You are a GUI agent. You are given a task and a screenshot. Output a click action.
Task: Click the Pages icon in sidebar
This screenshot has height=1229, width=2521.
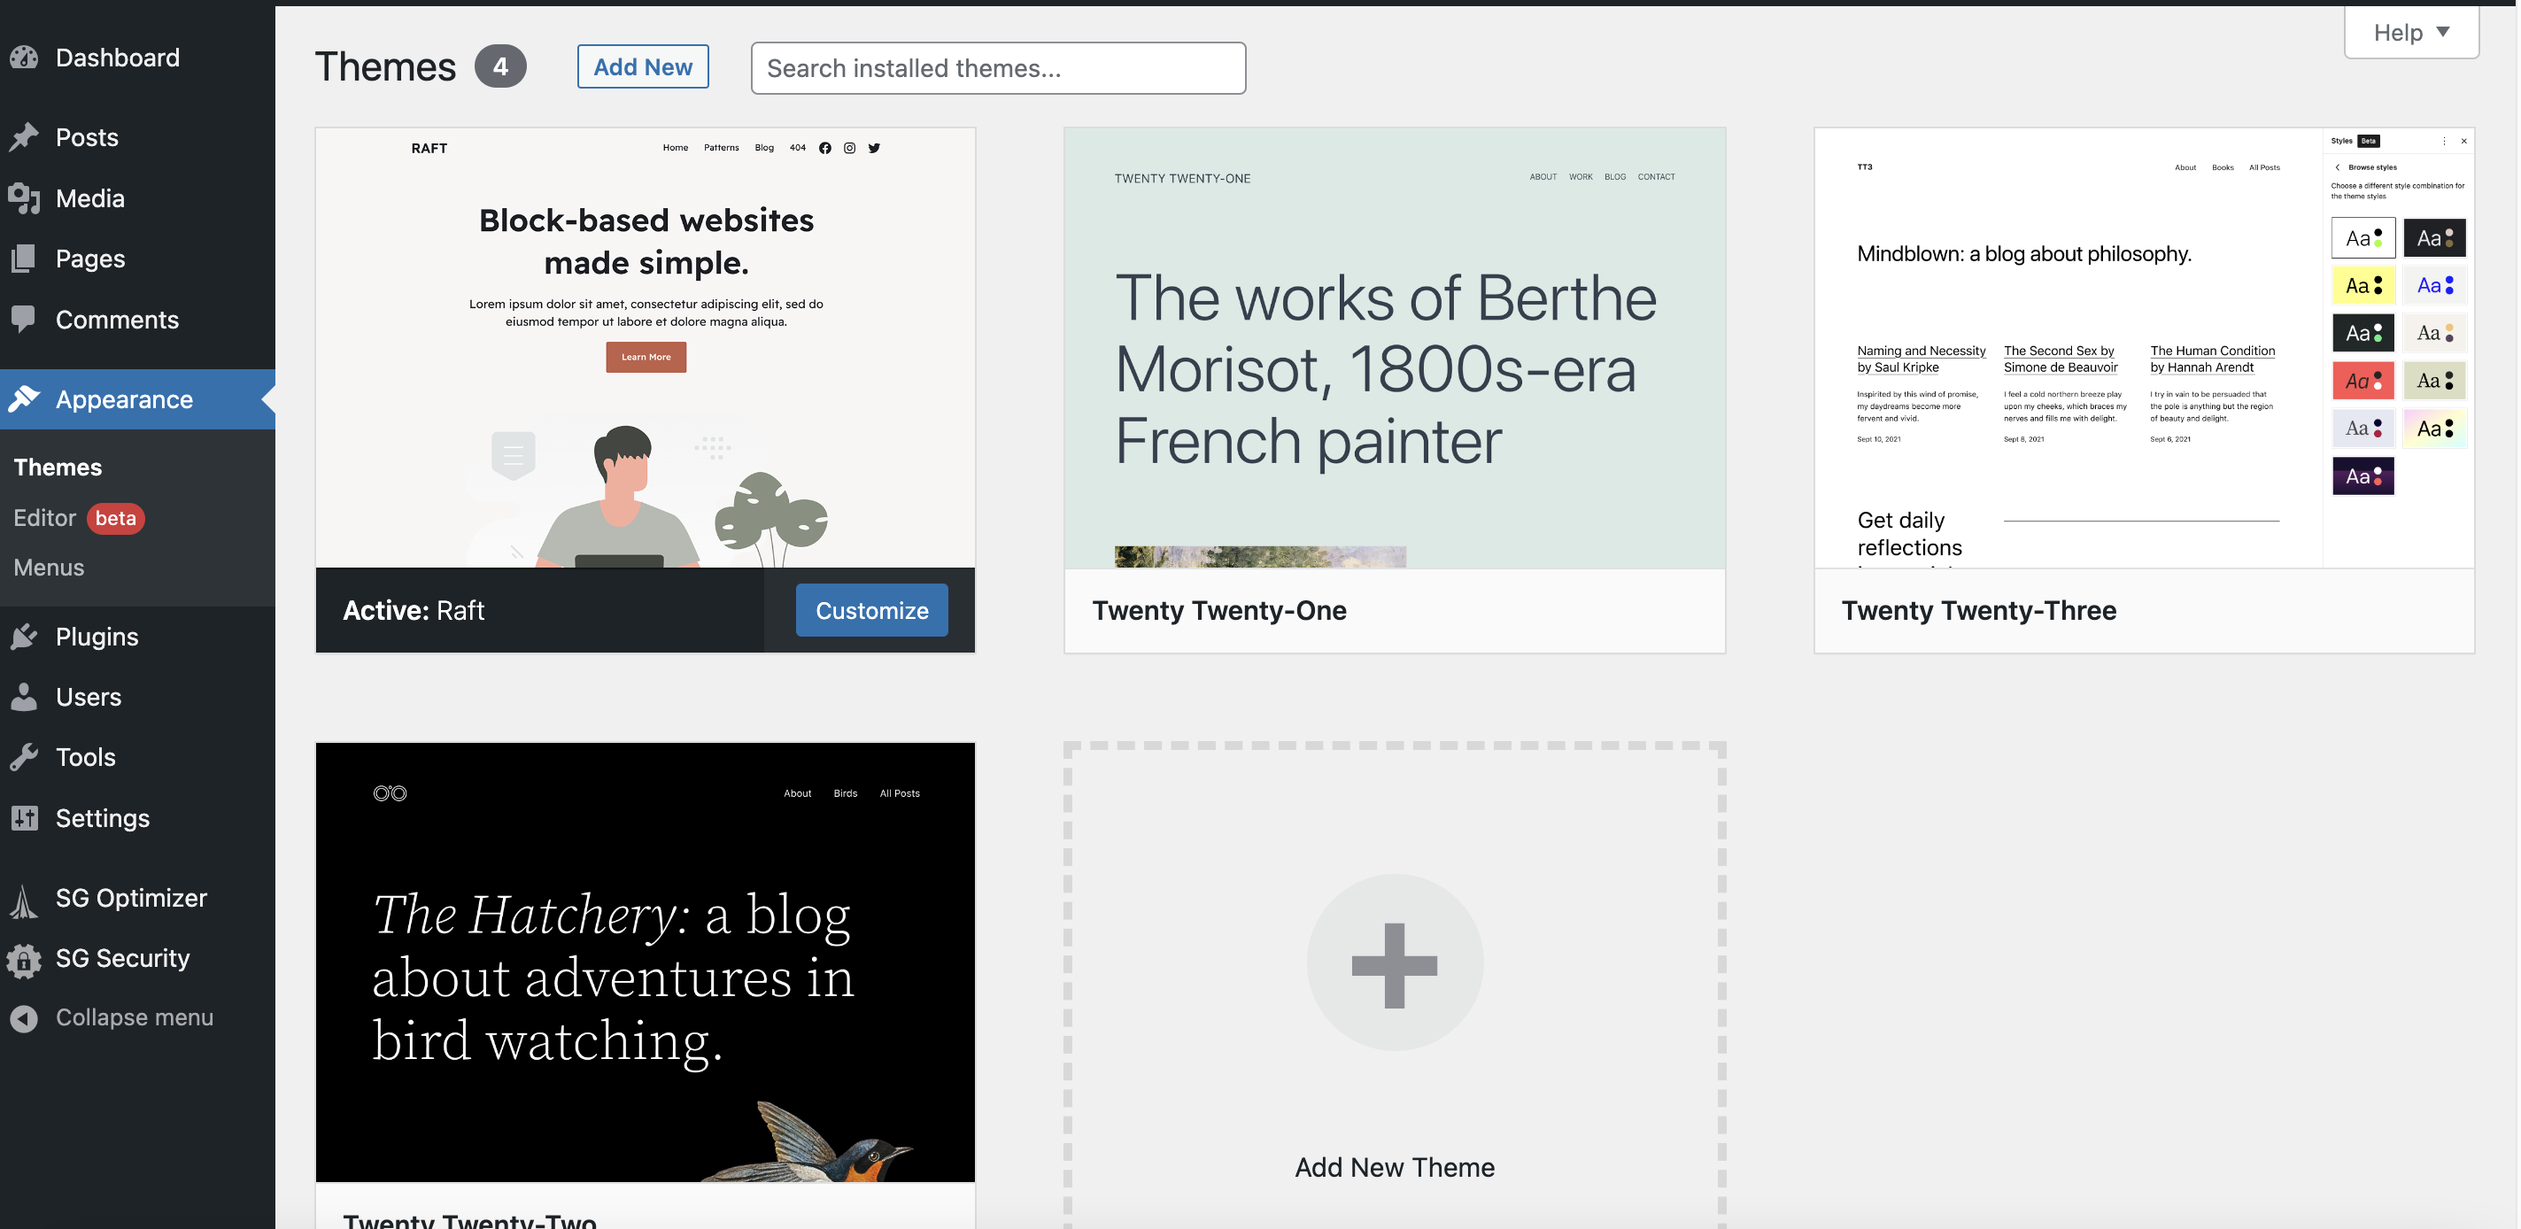(x=25, y=259)
